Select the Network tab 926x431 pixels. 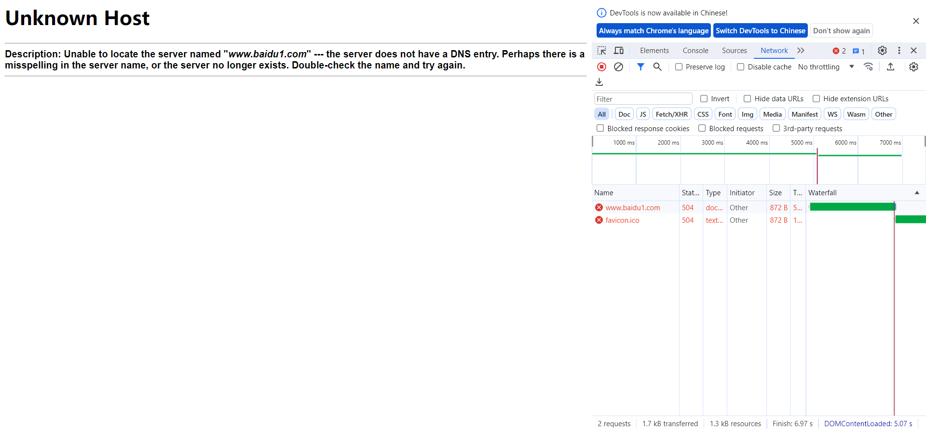[774, 51]
